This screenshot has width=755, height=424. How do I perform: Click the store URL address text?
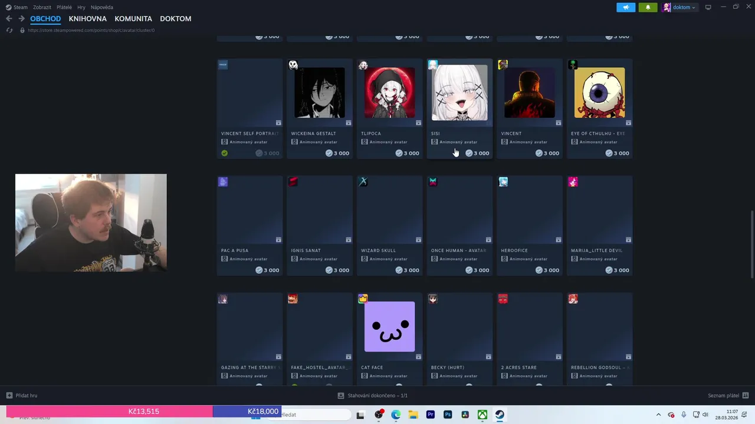(91, 30)
